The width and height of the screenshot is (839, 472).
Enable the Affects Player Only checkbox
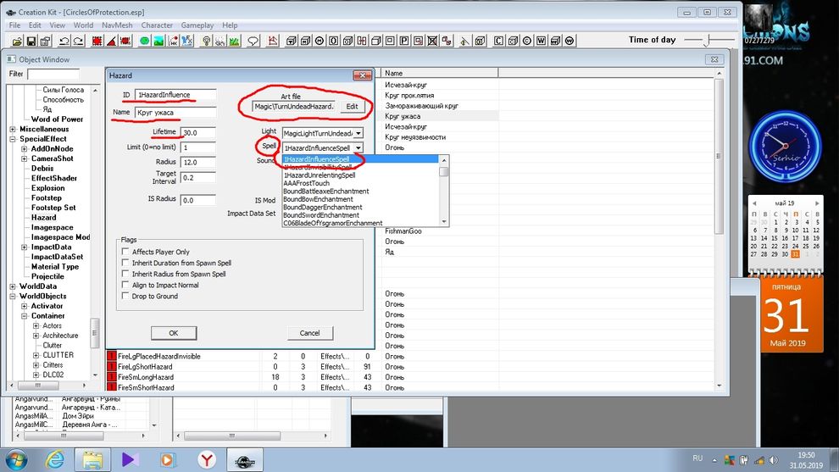coord(125,252)
